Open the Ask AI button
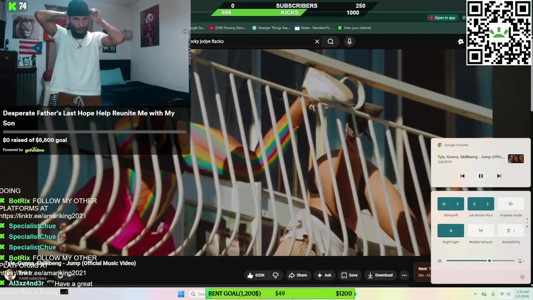 [324, 275]
